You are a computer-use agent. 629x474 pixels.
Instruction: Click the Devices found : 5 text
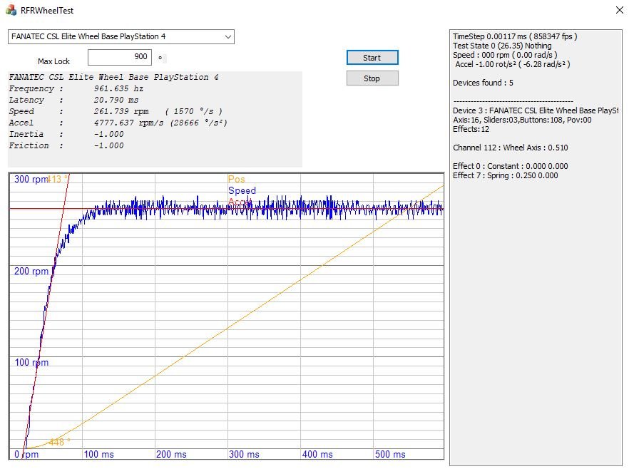coord(483,83)
